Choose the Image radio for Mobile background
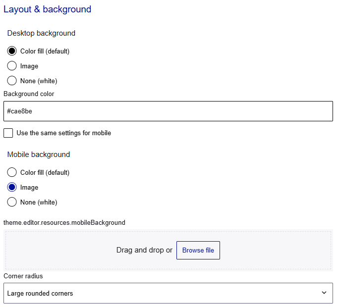337x307 pixels. tap(12, 187)
